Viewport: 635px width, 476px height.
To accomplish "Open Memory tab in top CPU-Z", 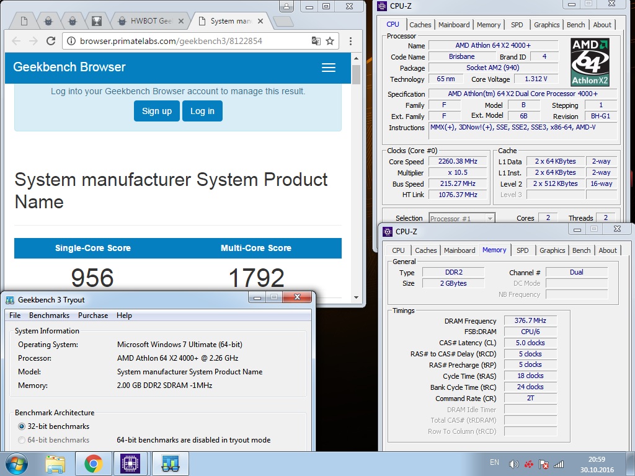I will pos(489,25).
